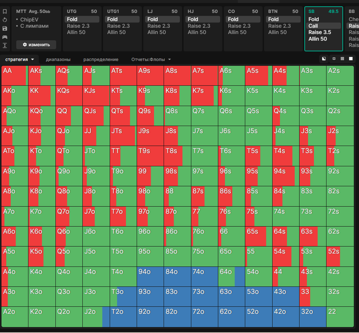Select the 3x3 grid view icon
Viewport: 359px width, 333px height.
(342, 59)
